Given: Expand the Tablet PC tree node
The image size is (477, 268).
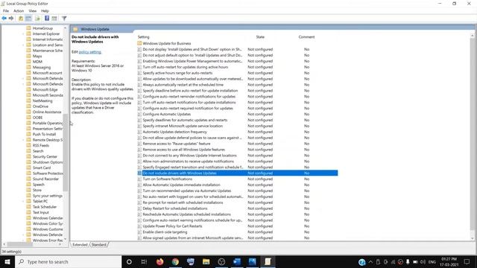Looking at the screenshot, I should [23, 201].
